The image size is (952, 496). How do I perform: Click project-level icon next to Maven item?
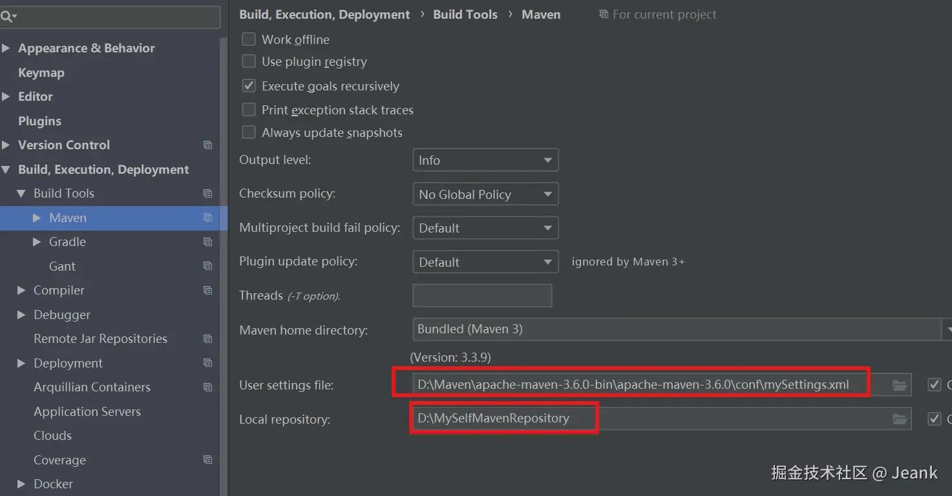[207, 218]
